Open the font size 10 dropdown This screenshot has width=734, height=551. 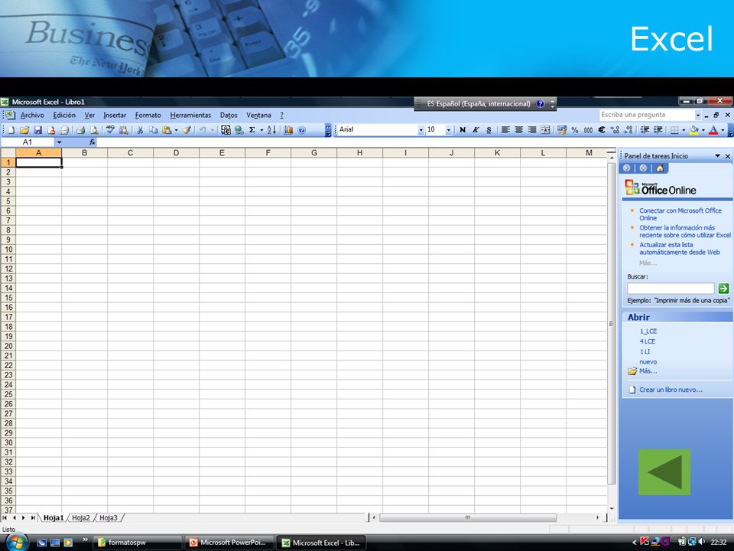coord(449,130)
